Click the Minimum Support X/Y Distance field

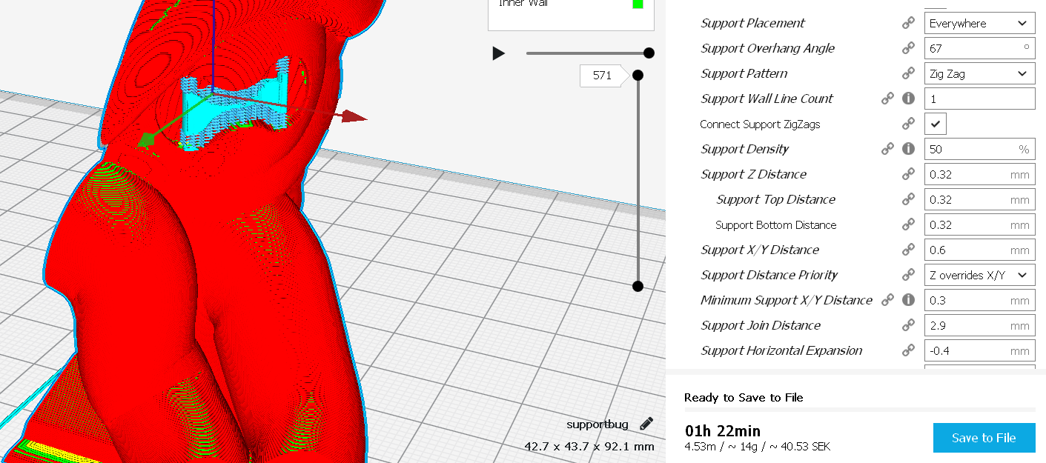[x=979, y=300]
